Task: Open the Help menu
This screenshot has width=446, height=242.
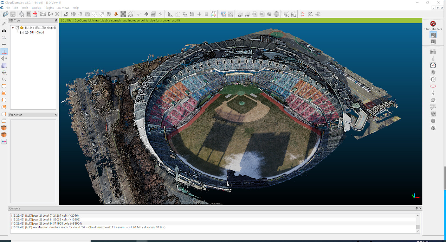Action: 76,8
